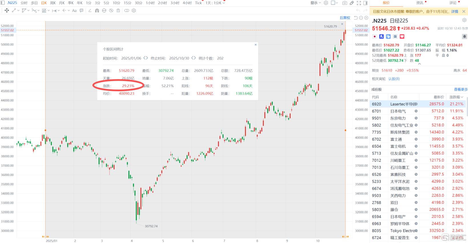The image size is (468, 243).
Task: Toggle the left sidebar panel
Action: [3, 3]
